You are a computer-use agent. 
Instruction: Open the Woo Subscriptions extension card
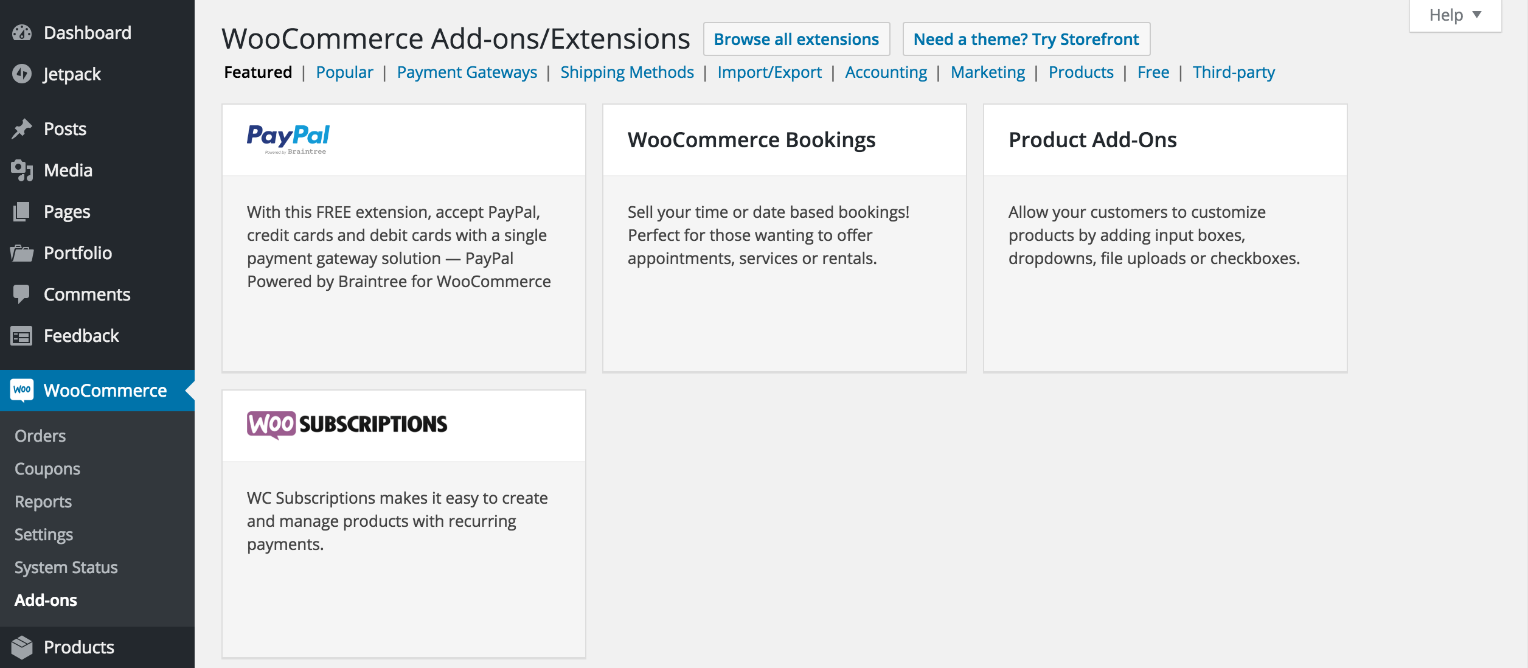pos(403,523)
